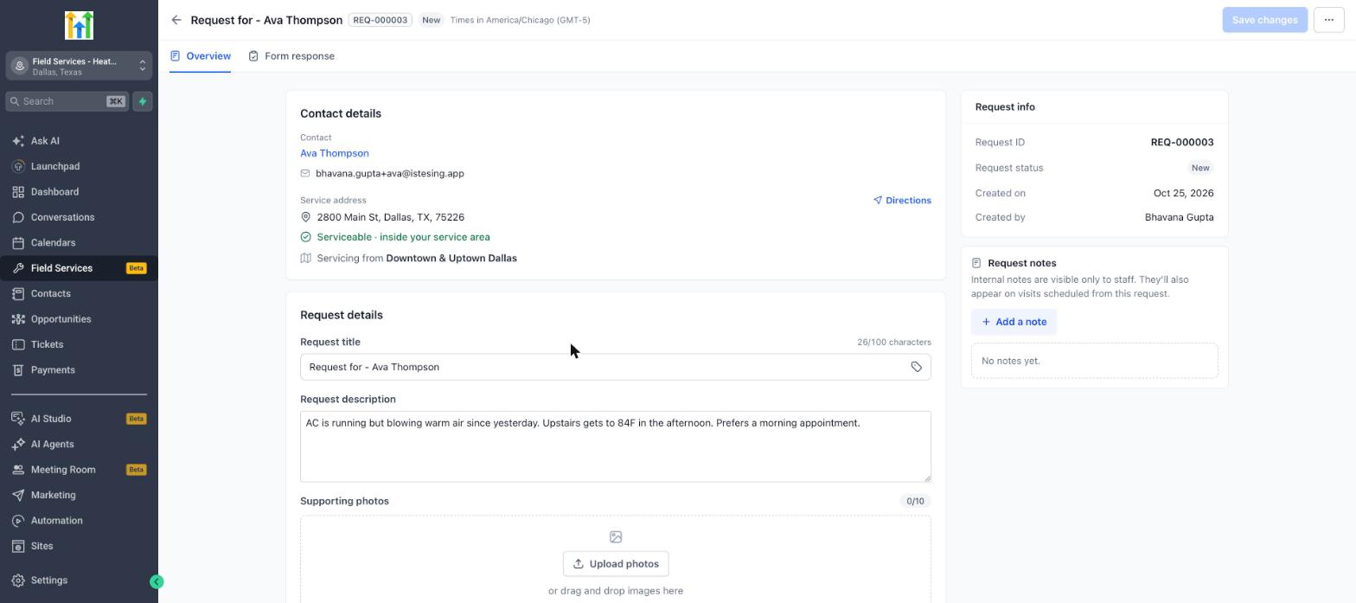Open AI Agents in the sidebar
This screenshot has height=603, width=1356.
point(79,444)
